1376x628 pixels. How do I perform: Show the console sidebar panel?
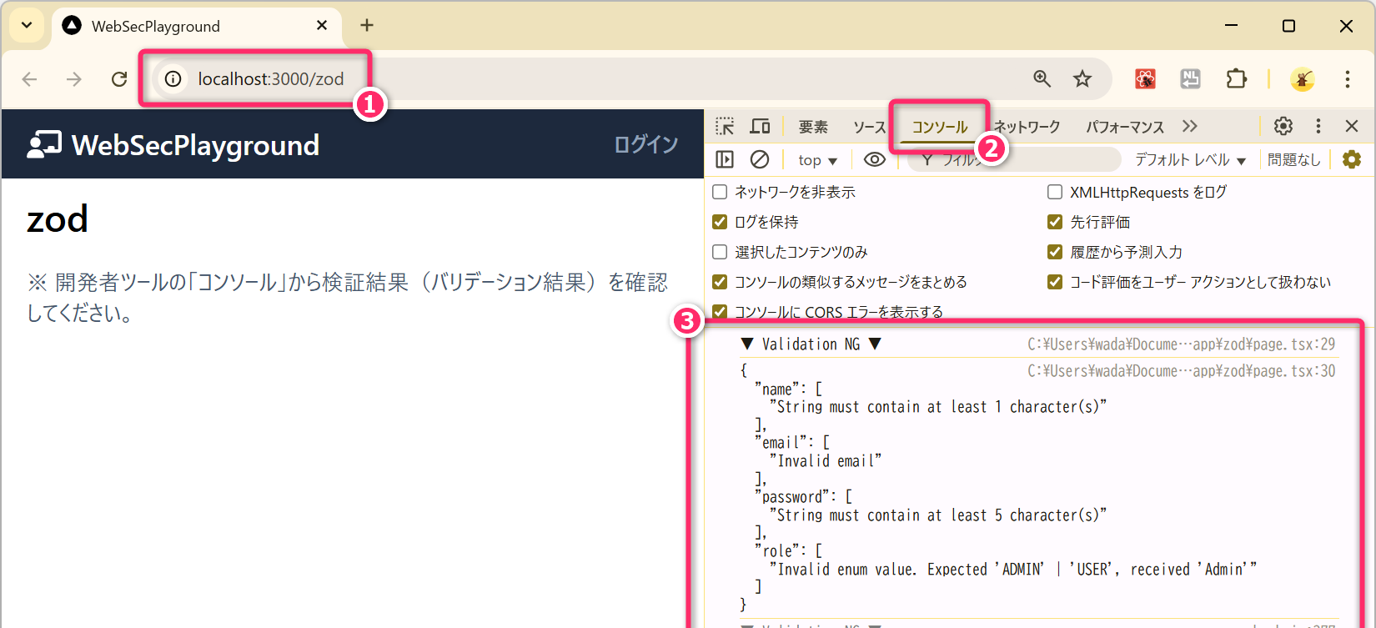(725, 159)
